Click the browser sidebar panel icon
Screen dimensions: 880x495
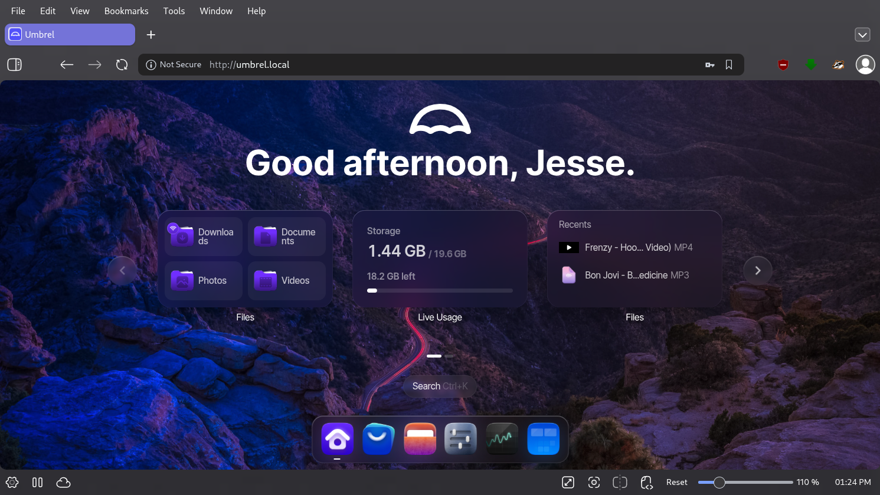tap(15, 64)
